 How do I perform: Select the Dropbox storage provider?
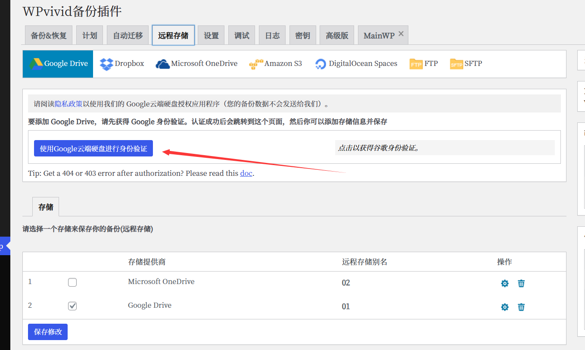pos(122,64)
